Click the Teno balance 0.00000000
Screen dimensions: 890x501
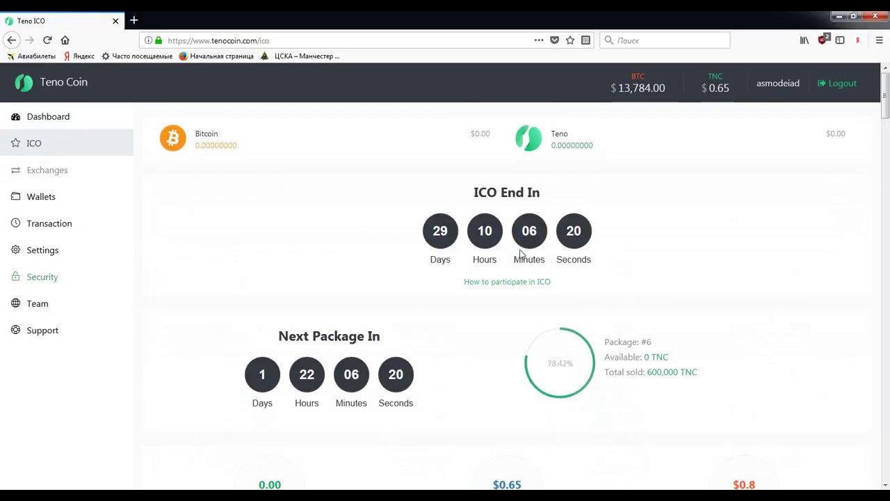point(572,145)
